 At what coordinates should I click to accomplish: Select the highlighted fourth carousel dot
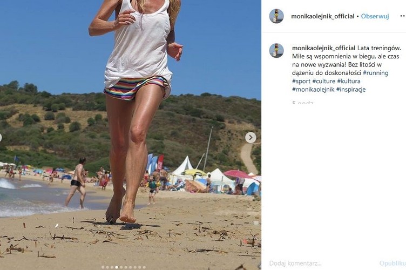117,267
